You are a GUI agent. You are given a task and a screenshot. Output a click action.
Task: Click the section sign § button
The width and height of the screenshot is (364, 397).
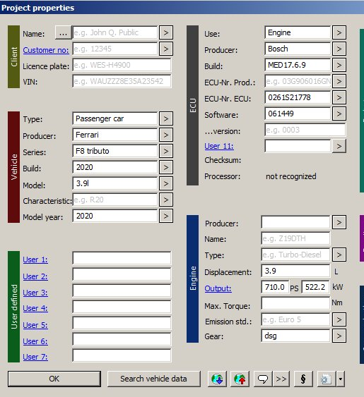click(x=303, y=379)
